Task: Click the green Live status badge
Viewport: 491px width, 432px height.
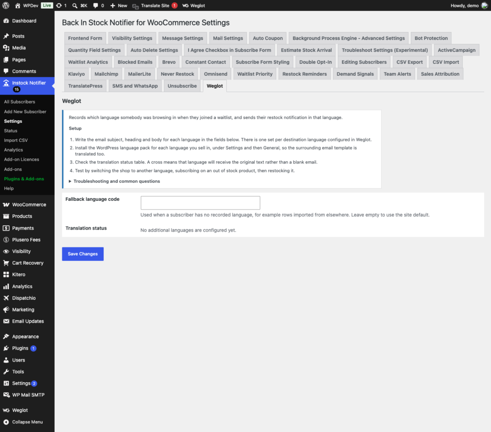Action: (47, 5)
